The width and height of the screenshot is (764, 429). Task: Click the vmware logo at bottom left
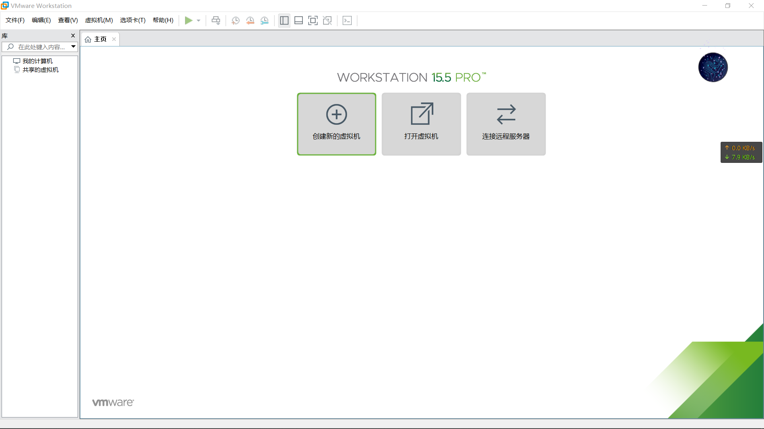click(113, 402)
